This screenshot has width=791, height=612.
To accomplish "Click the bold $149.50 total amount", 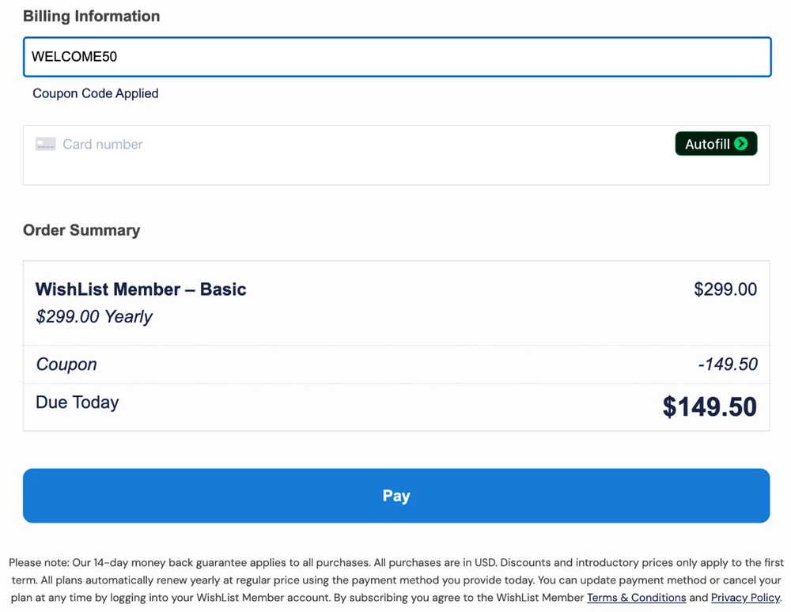I will (710, 407).
